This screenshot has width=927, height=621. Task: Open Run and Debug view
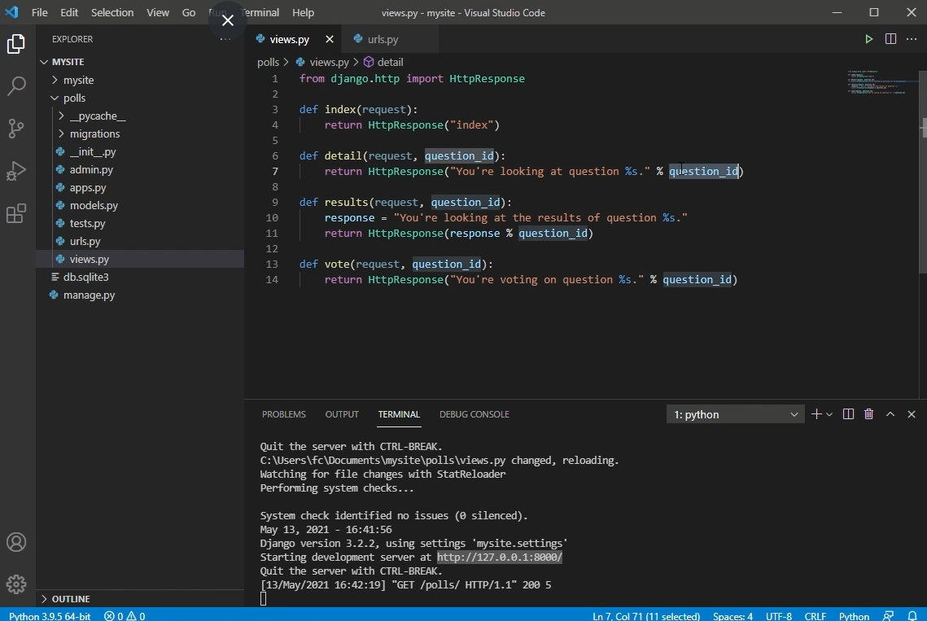tap(16, 171)
